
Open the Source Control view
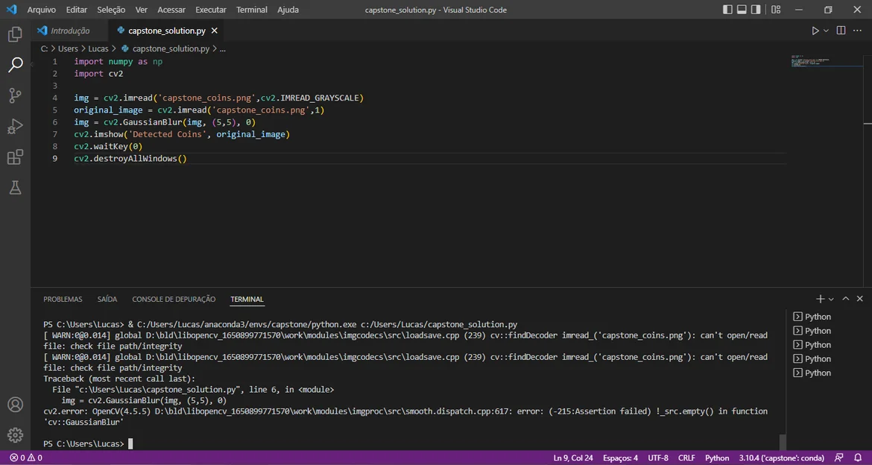15,95
